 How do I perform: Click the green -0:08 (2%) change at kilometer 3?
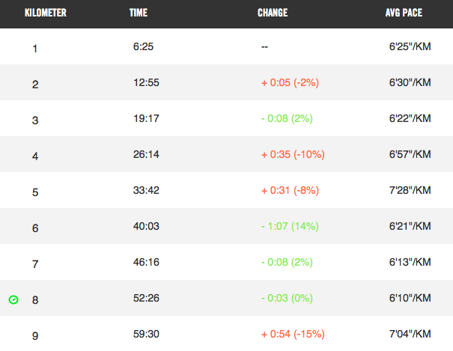288,119
